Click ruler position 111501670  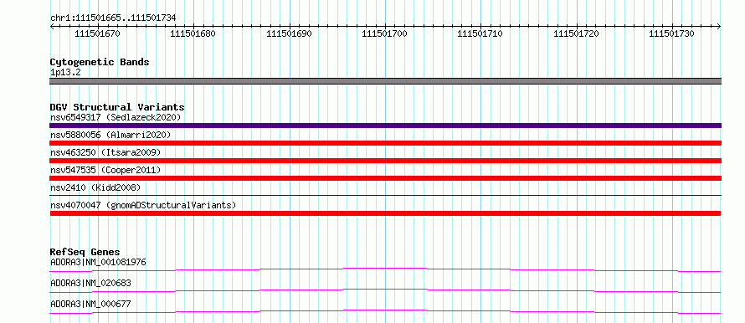[98, 33]
